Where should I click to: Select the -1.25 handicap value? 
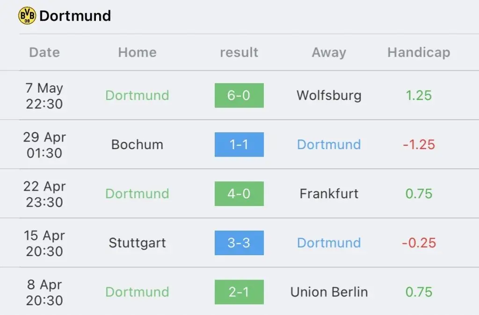click(419, 145)
